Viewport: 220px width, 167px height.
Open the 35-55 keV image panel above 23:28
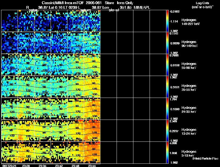(26, 87)
